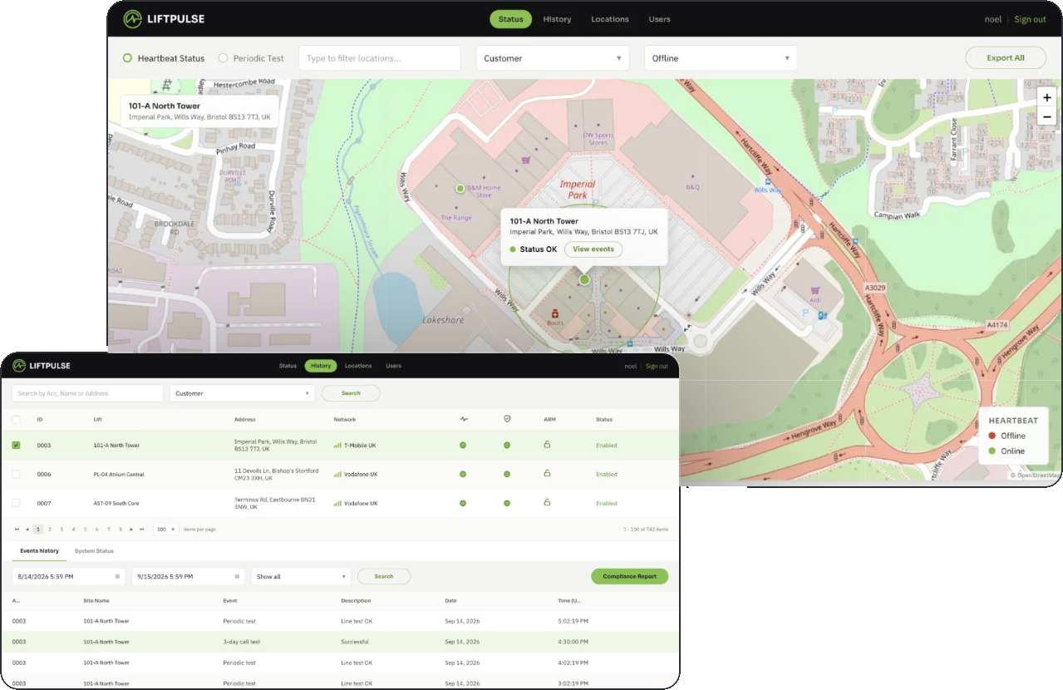Open the Offline status dropdown
1063x690 pixels.
click(721, 58)
